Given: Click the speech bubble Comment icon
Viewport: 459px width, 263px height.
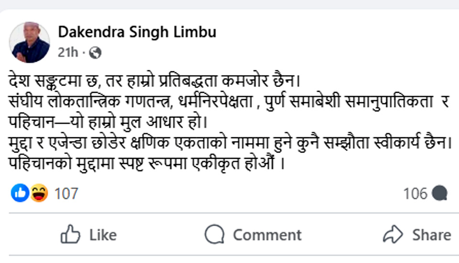Looking at the screenshot, I should [214, 235].
